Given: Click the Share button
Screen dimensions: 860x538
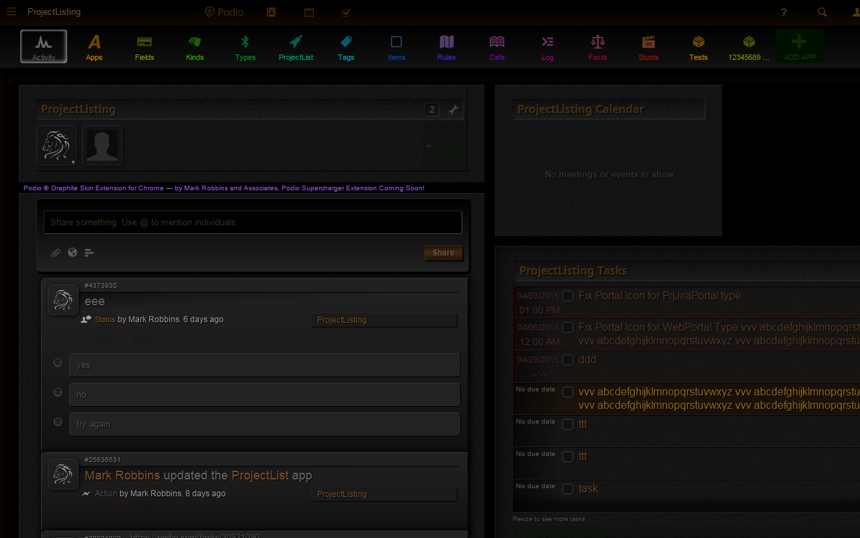Looking at the screenshot, I should 443,253.
